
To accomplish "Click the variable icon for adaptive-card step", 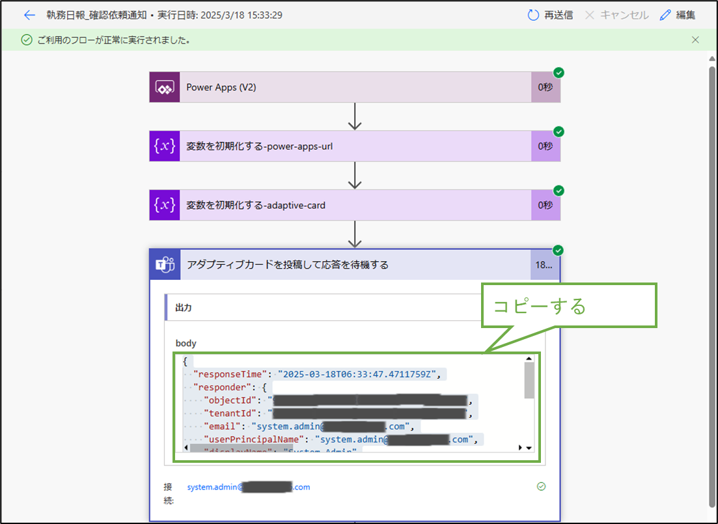I will coord(165,205).
